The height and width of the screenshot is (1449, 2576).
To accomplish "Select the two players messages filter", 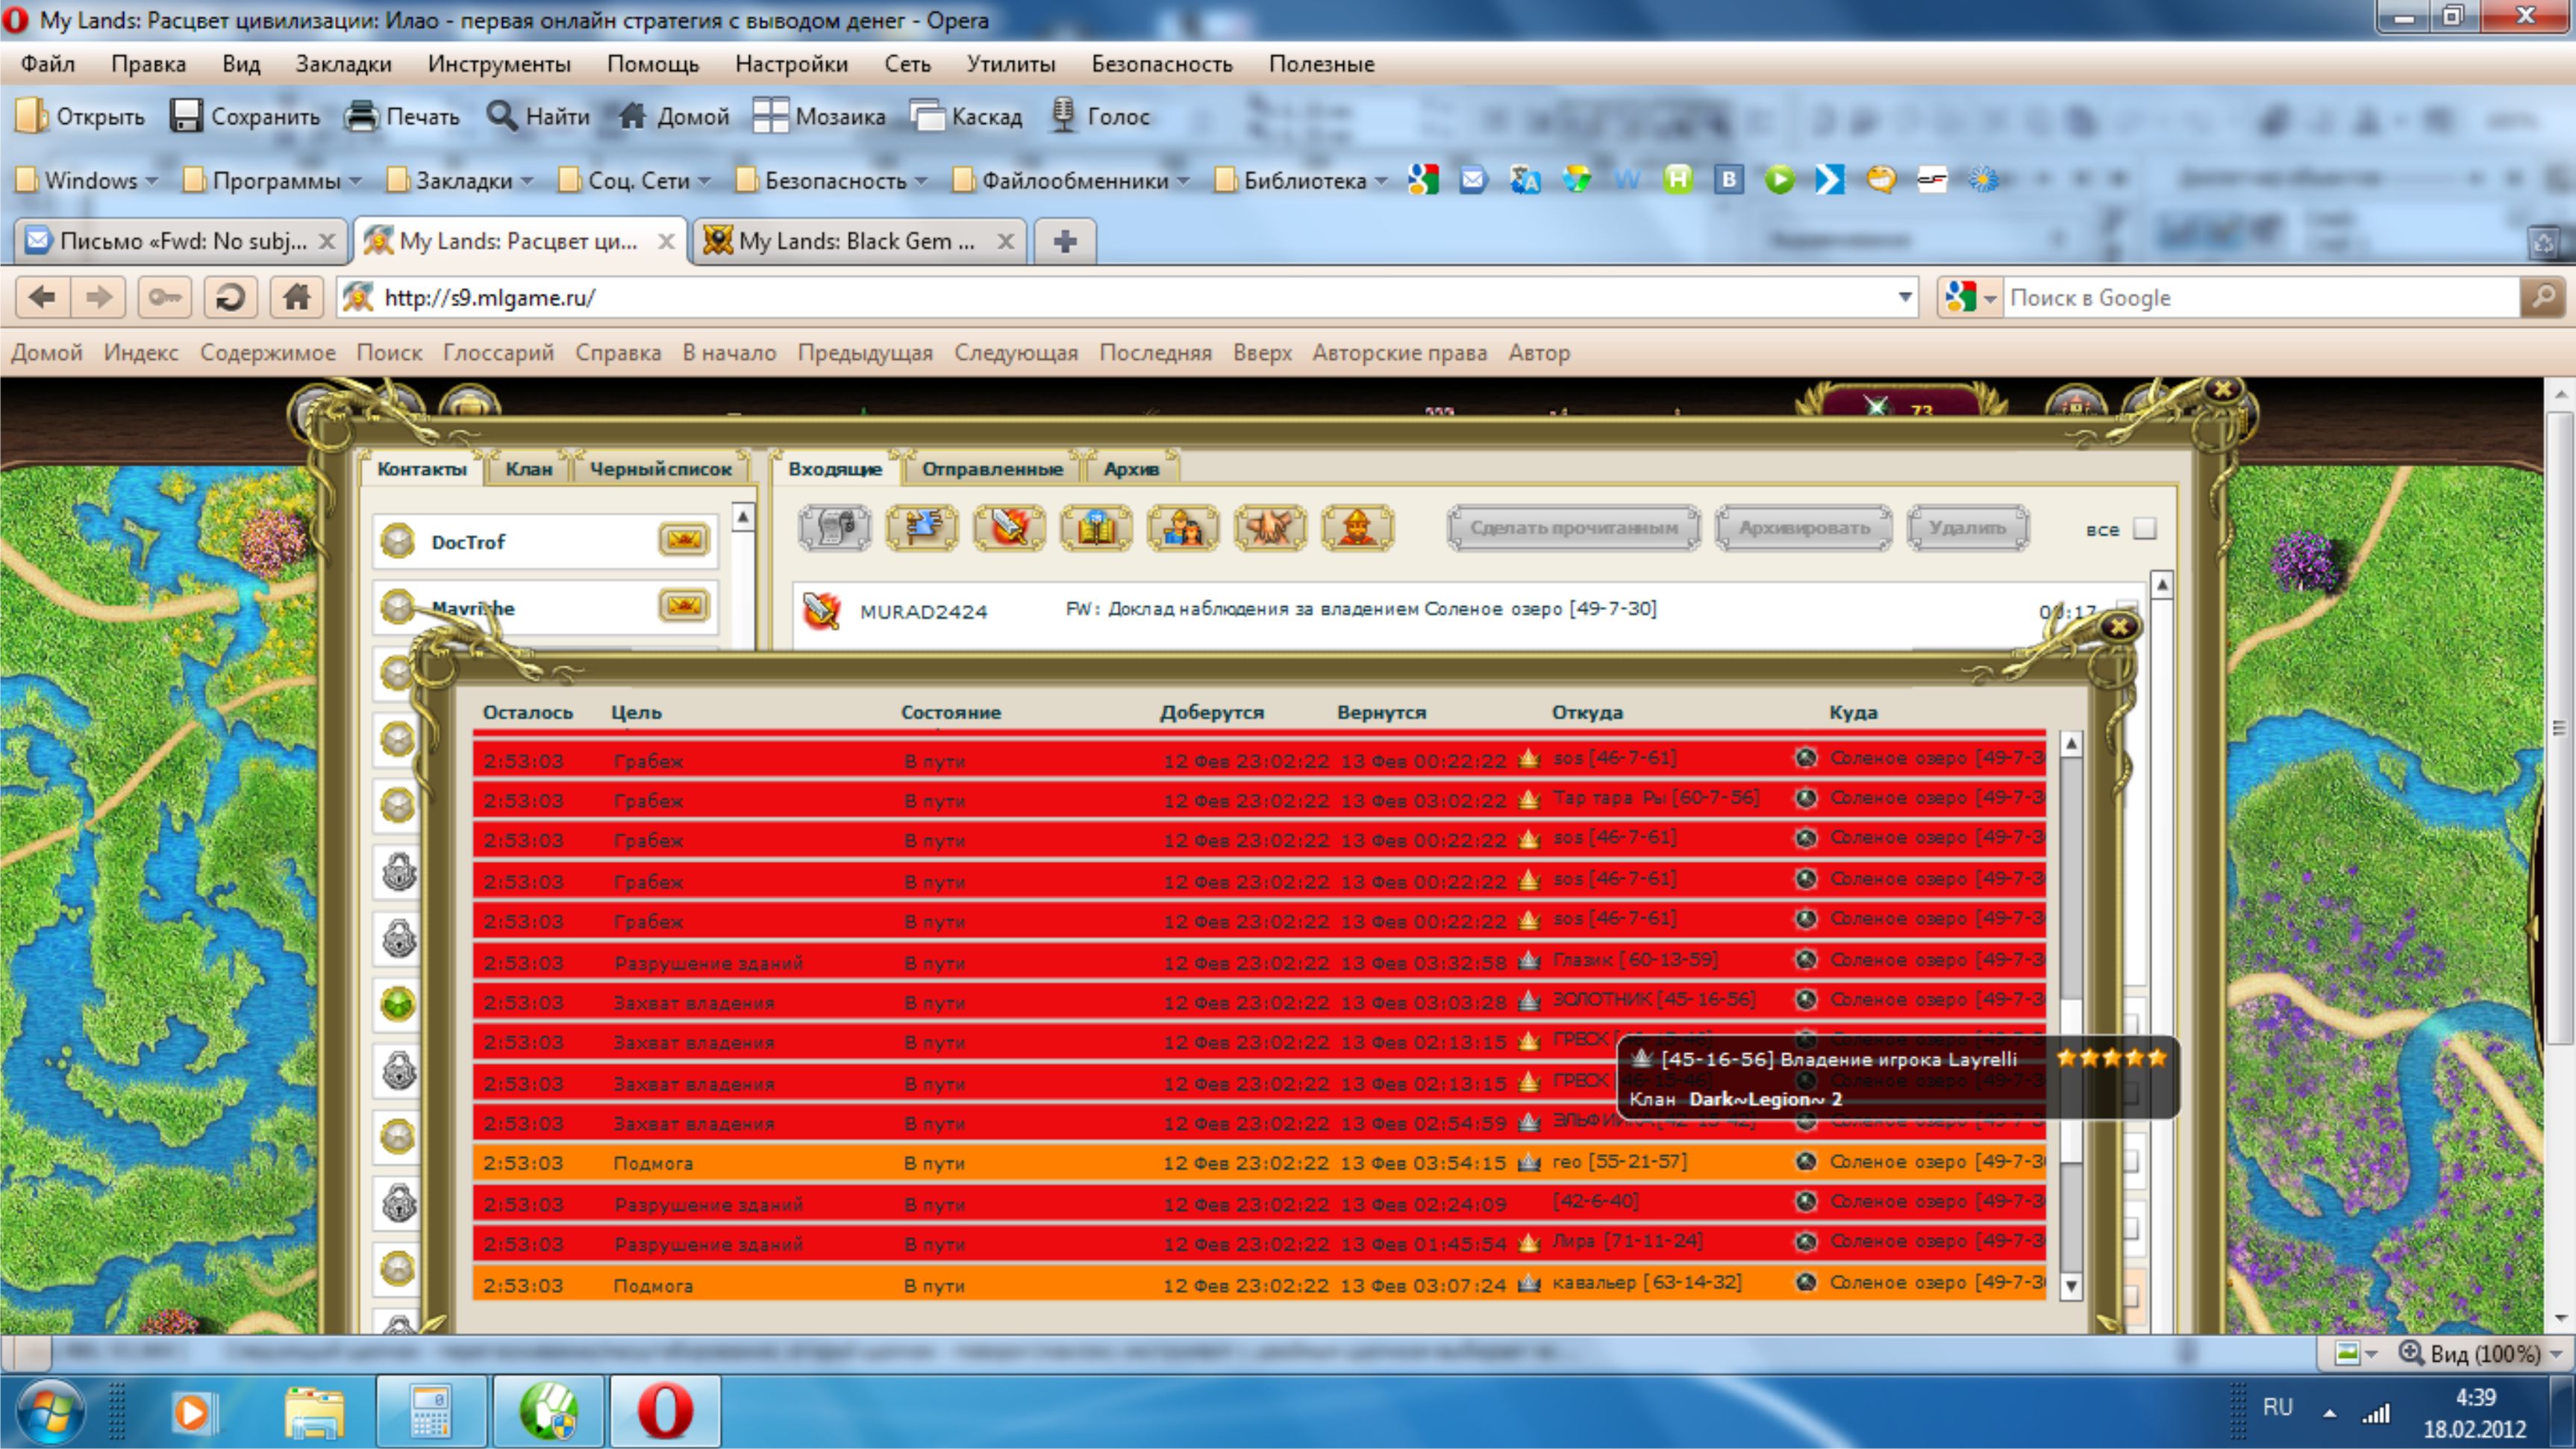I will [x=1183, y=527].
